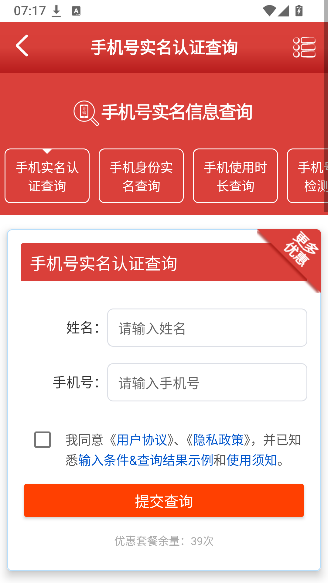Open the partially visible 手机号检测 tab
Screen dimensions: 328x583
coord(308,176)
